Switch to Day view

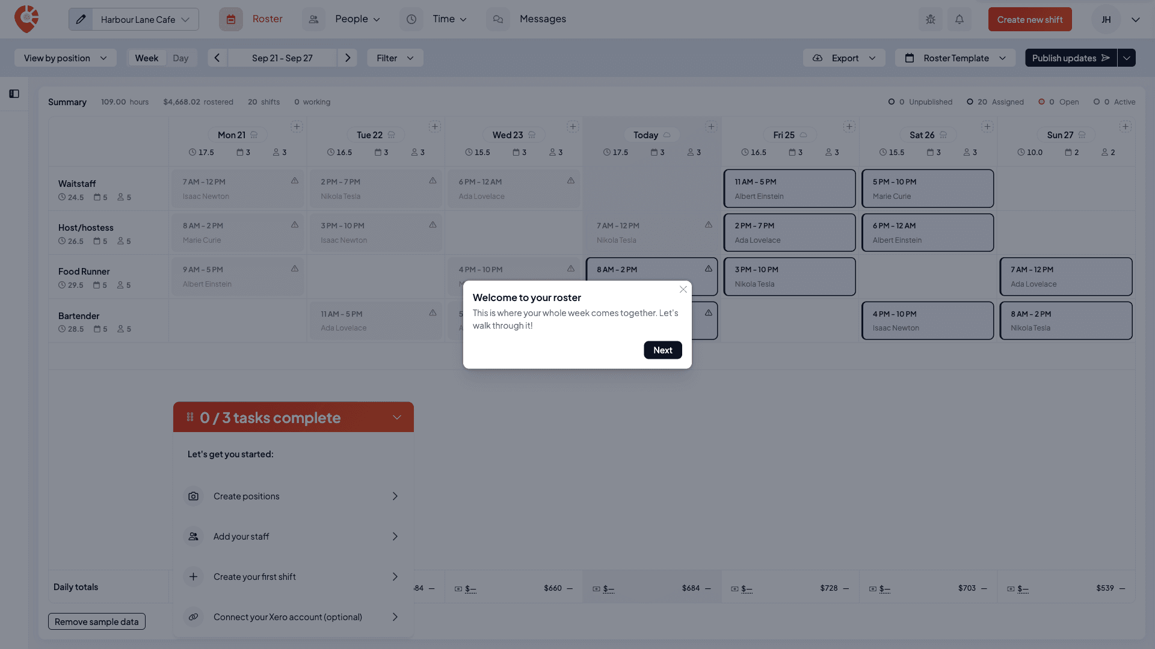[x=180, y=58]
